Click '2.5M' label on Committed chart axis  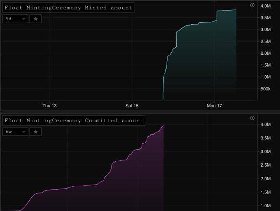(x=265, y=165)
